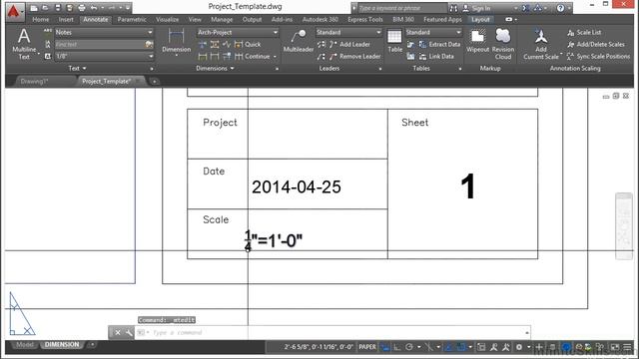
Task: Click the keyword search input field
Action: point(401,8)
